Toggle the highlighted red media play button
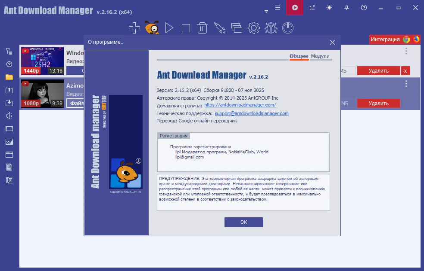 [x=295, y=8]
